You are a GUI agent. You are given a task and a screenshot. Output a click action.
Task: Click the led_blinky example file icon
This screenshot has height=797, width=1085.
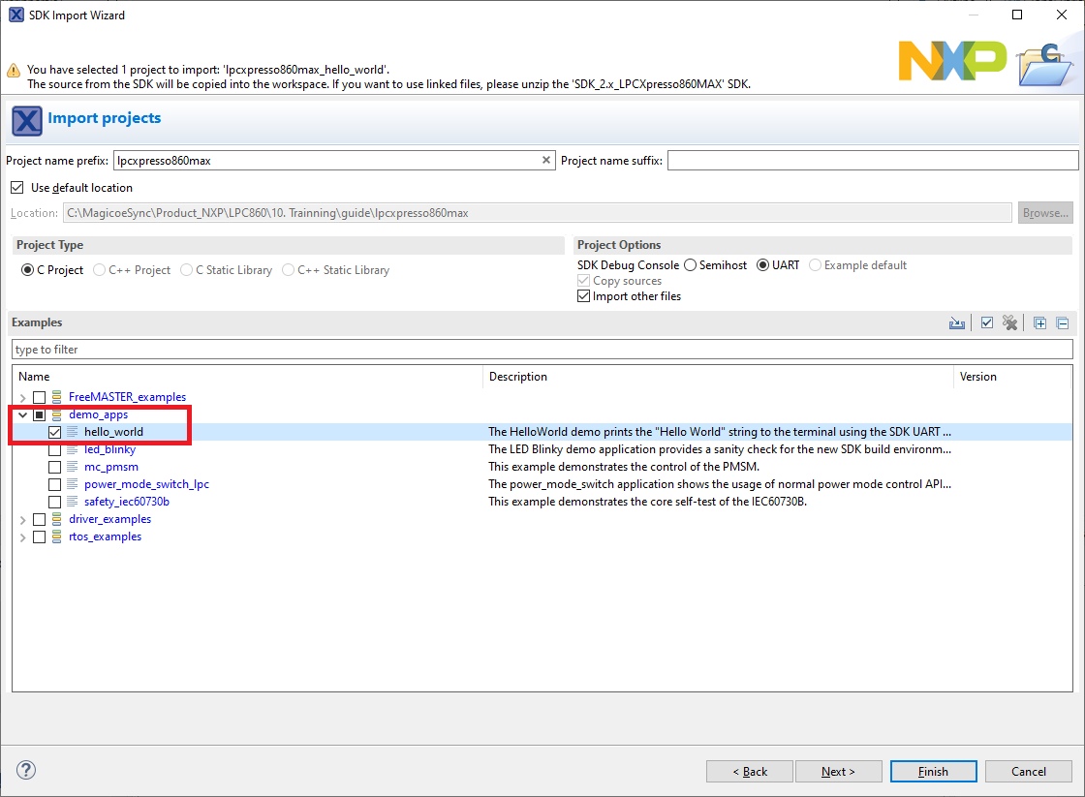pos(74,449)
